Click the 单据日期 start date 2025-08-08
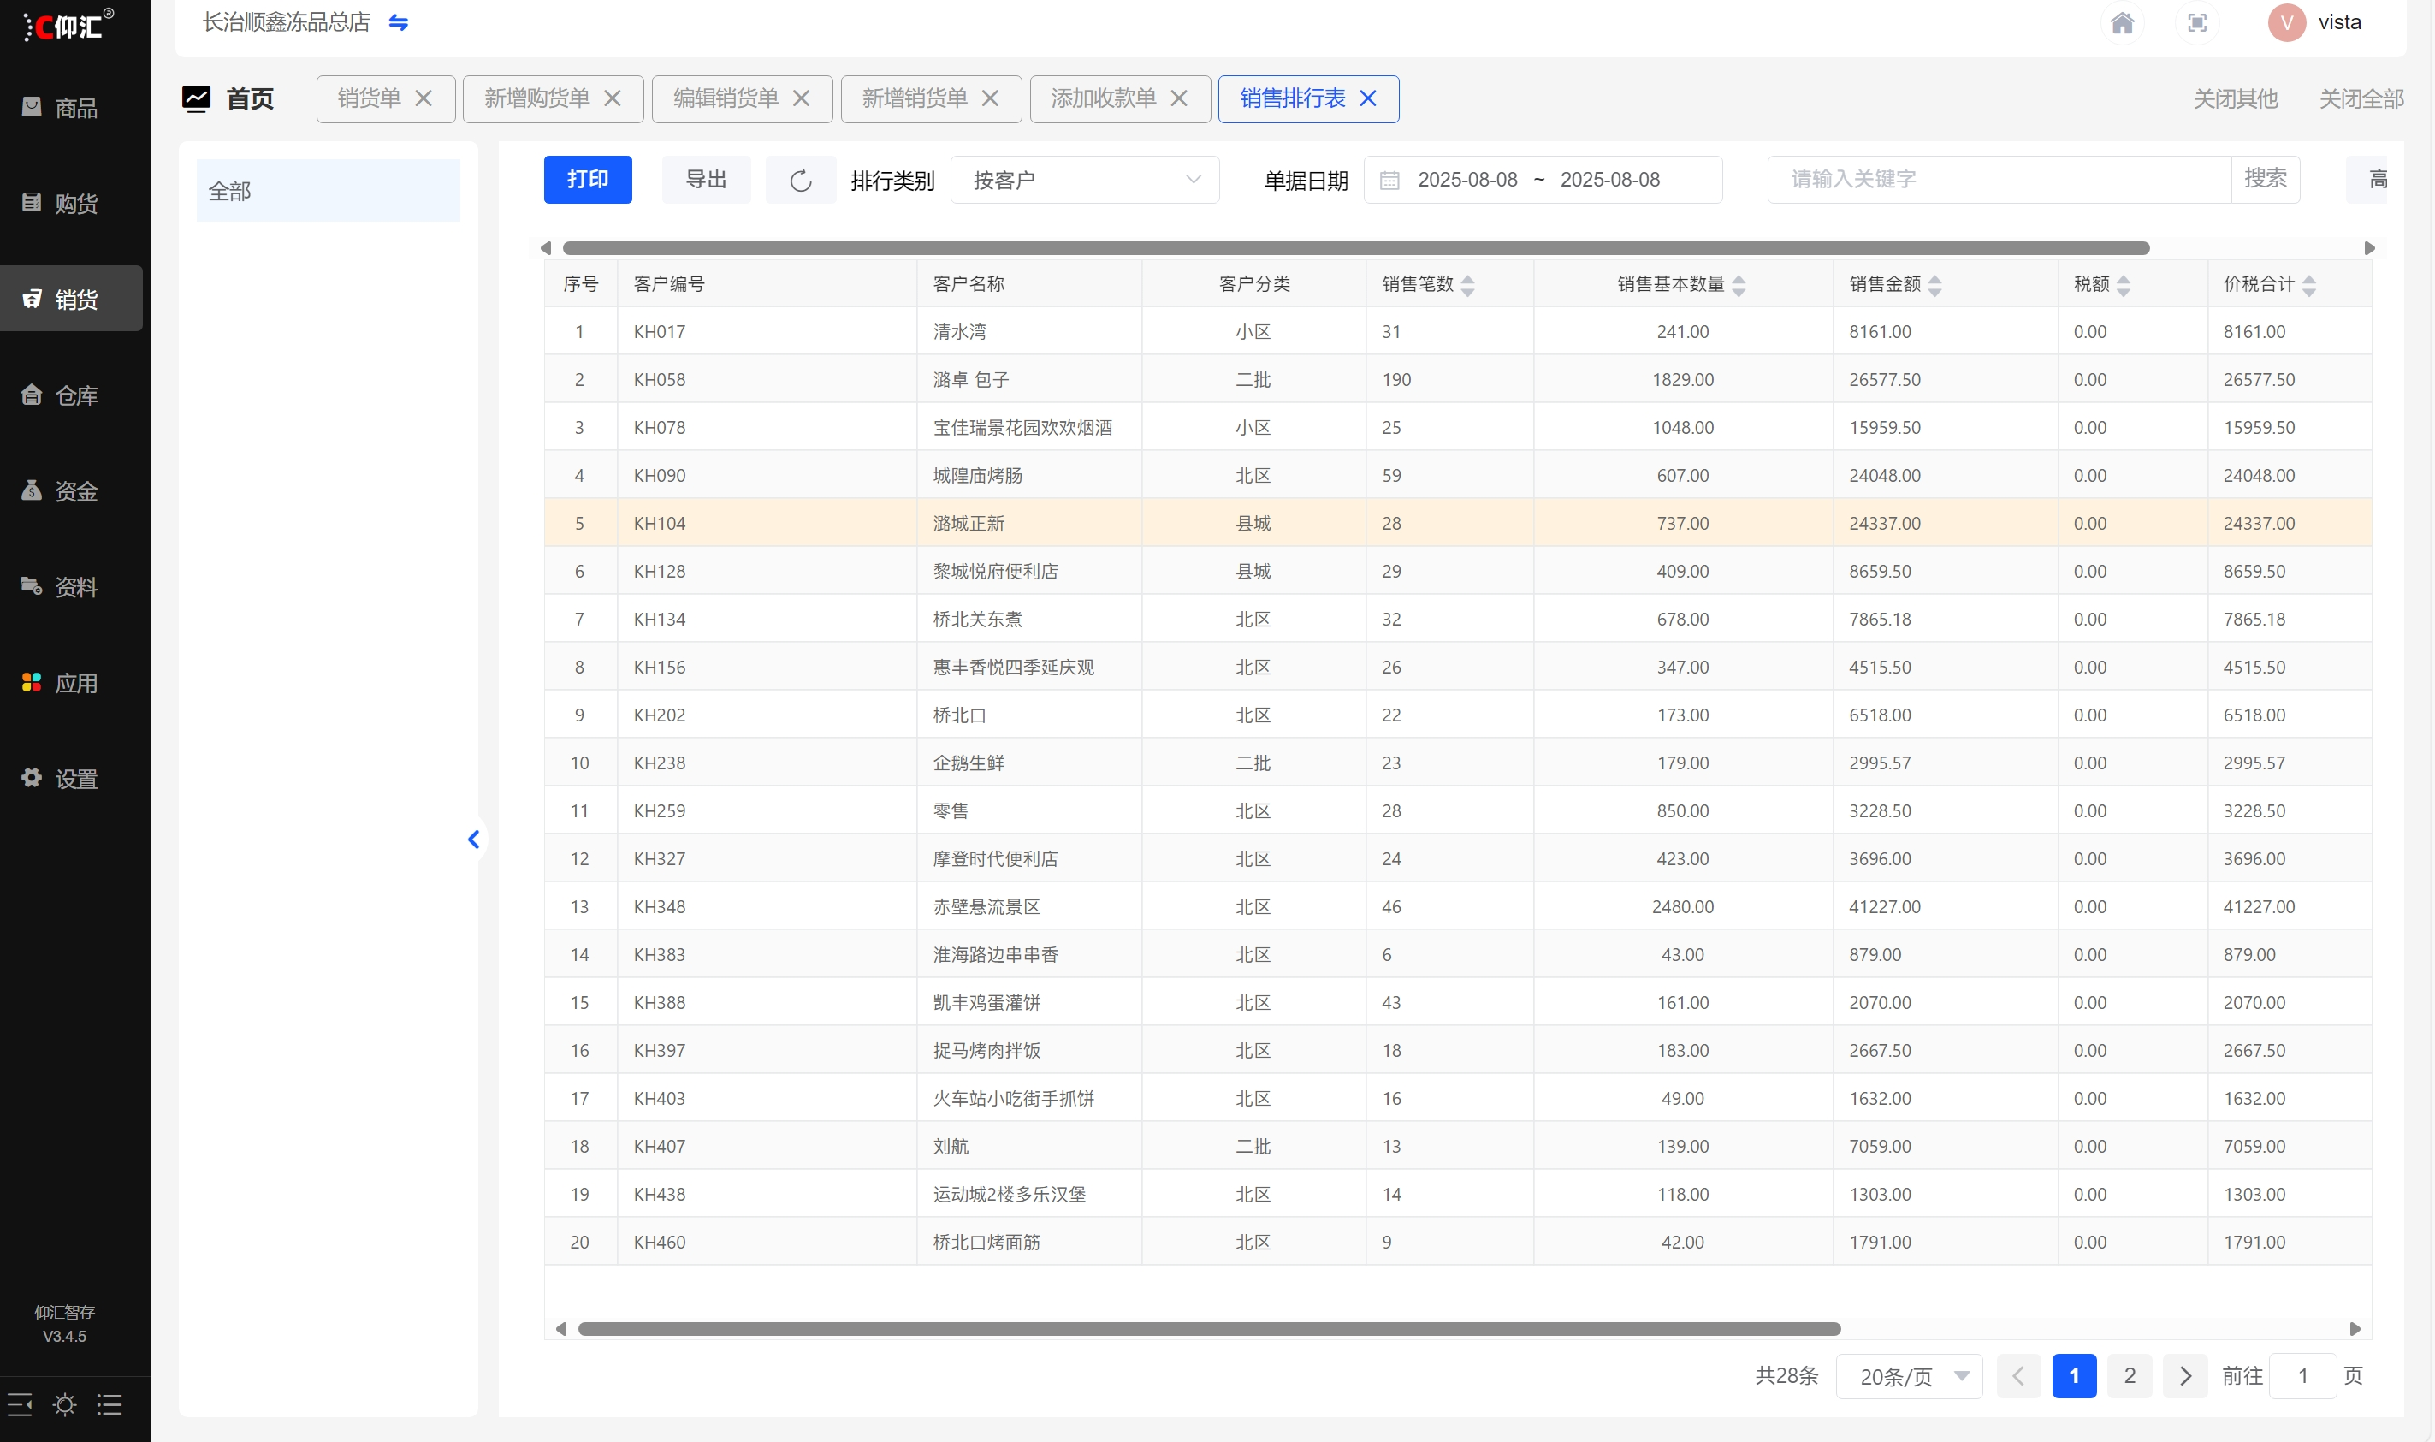This screenshot has width=2435, height=1442. pyautogui.click(x=1466, y=180)
